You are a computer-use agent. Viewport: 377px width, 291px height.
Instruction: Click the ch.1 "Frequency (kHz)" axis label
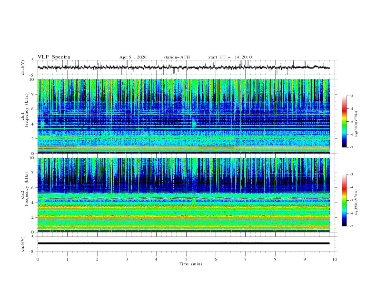click(27, 110)
